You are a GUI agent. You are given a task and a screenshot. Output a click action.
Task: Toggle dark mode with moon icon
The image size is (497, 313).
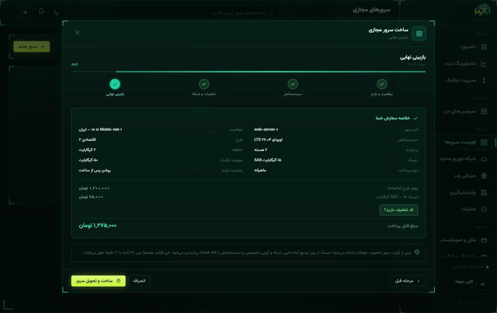tap(56, 12)
